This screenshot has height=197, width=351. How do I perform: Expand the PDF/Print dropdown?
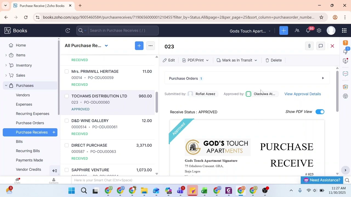207,60
